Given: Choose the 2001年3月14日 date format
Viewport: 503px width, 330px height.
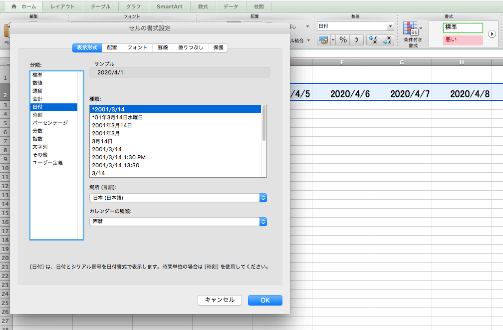Looking at the screenshot, I should tap(112, 125).
